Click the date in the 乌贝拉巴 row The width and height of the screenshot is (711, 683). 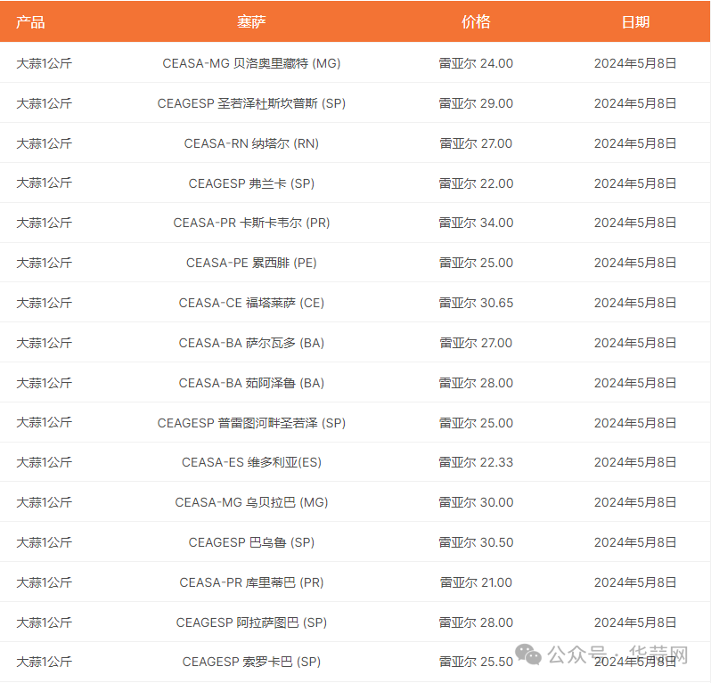coord(635,502)
